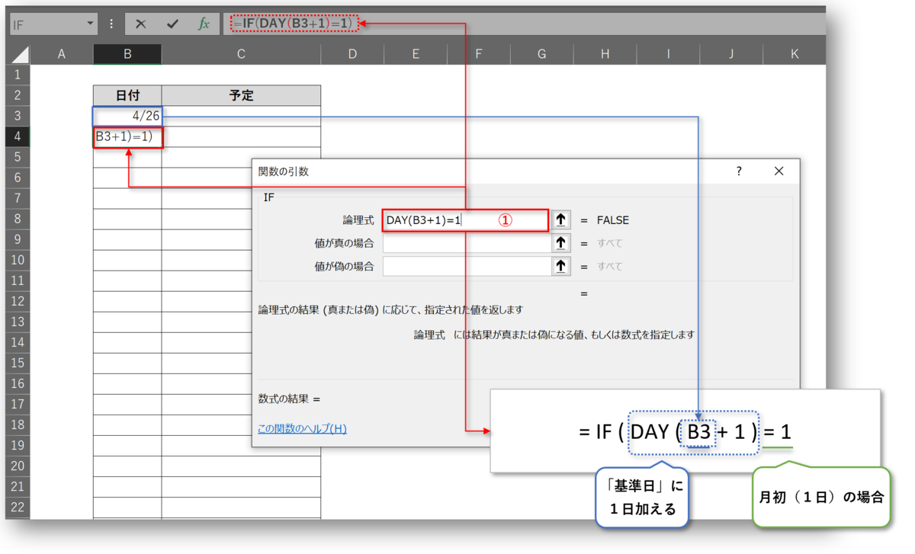Open この関数のヘルプ(H) help link
The width and height of the screenshot is (915, 554).
pos(300,429)
